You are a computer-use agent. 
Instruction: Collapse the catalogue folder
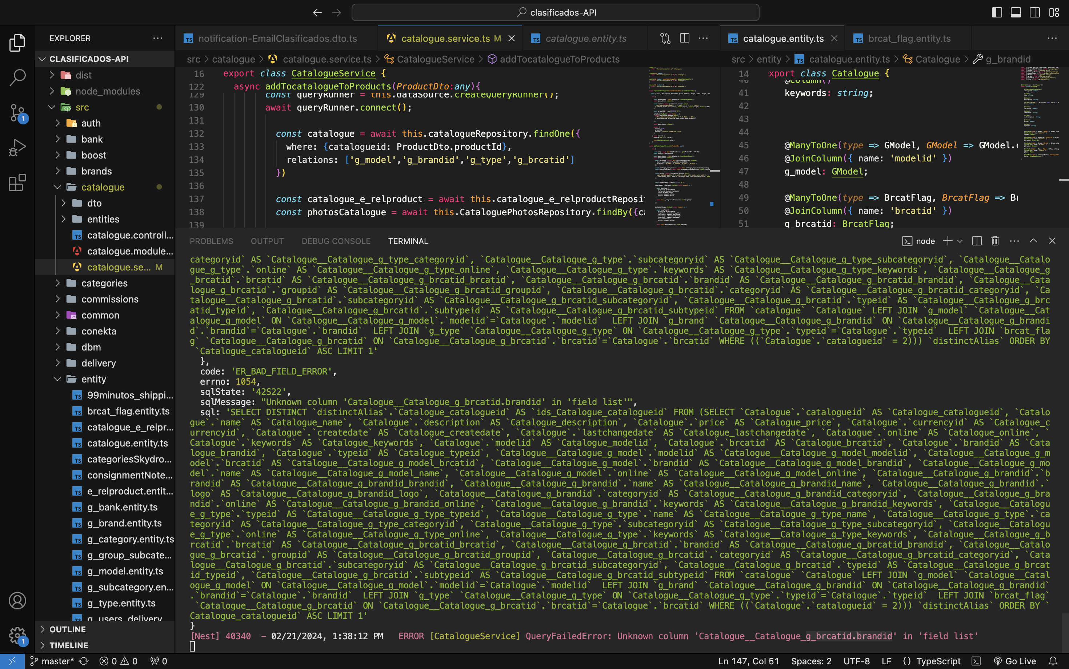pyautogui.click(x=103, y=187)
